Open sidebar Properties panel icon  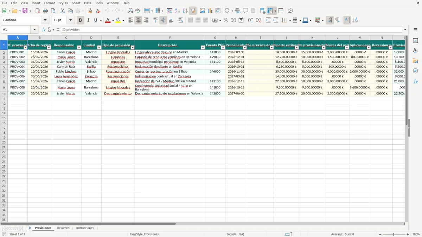[415, 40]
